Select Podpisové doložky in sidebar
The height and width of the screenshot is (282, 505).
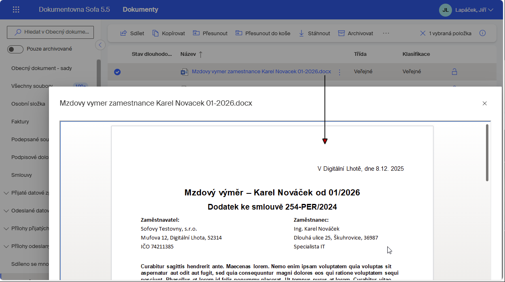click(x=30, y=157)
